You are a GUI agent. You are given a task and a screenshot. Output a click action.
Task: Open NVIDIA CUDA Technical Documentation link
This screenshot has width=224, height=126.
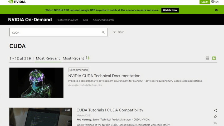104,76
